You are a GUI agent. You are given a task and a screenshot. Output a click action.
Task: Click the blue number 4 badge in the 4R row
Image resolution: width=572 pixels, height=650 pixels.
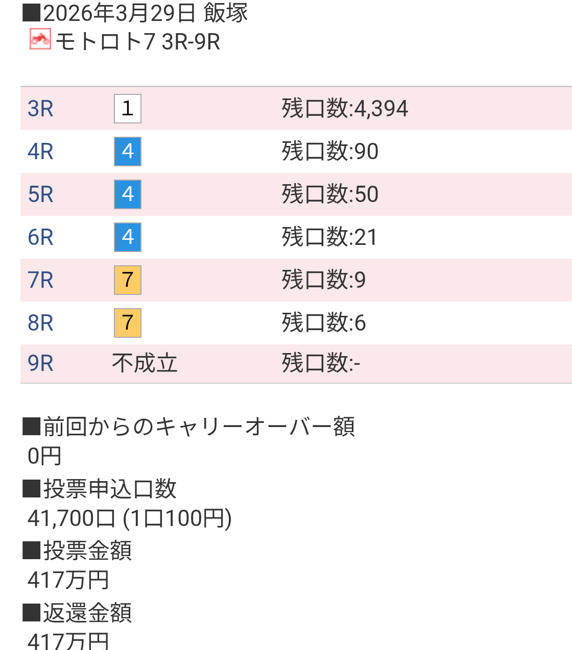point(128,152)
